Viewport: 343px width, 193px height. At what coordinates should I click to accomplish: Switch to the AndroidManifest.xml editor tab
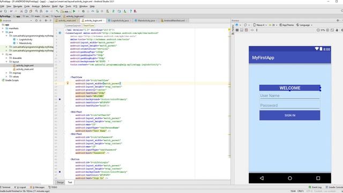(174, 20)
